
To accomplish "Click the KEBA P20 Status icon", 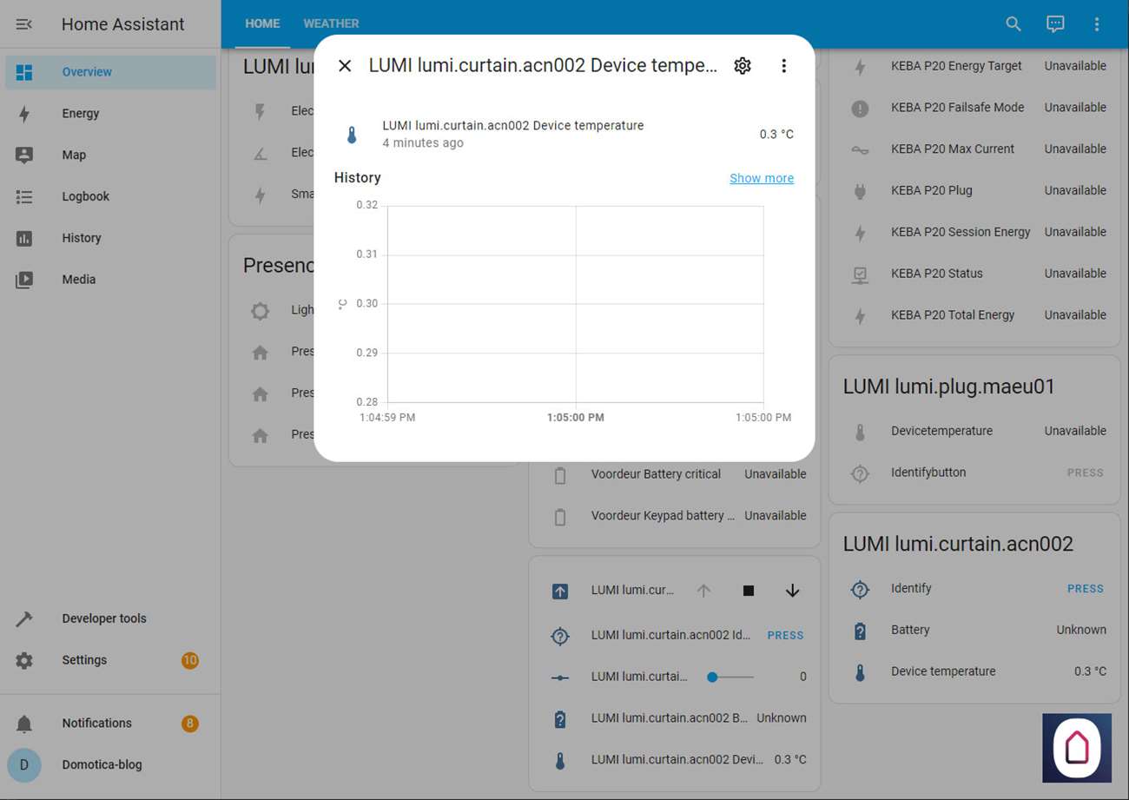I will click(x=860, y=274).
